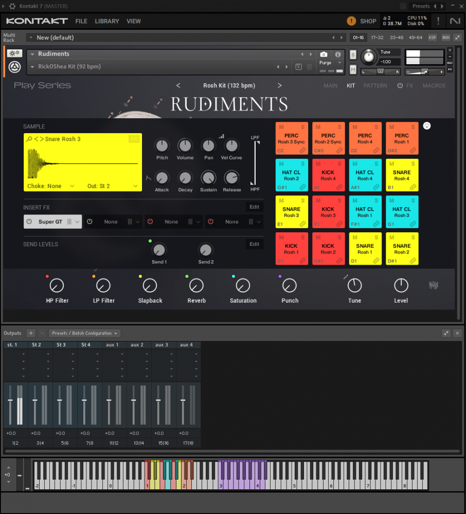Expand the RickOShea Kit preset dropdown
Image resolution: width=466 pixels, height=514 pixels.
pos(32,67)
